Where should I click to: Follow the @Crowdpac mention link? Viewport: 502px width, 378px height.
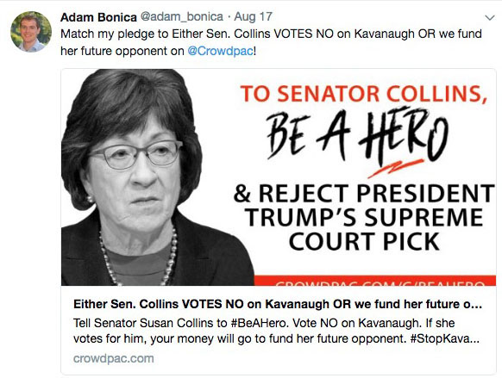click(220, 51)
